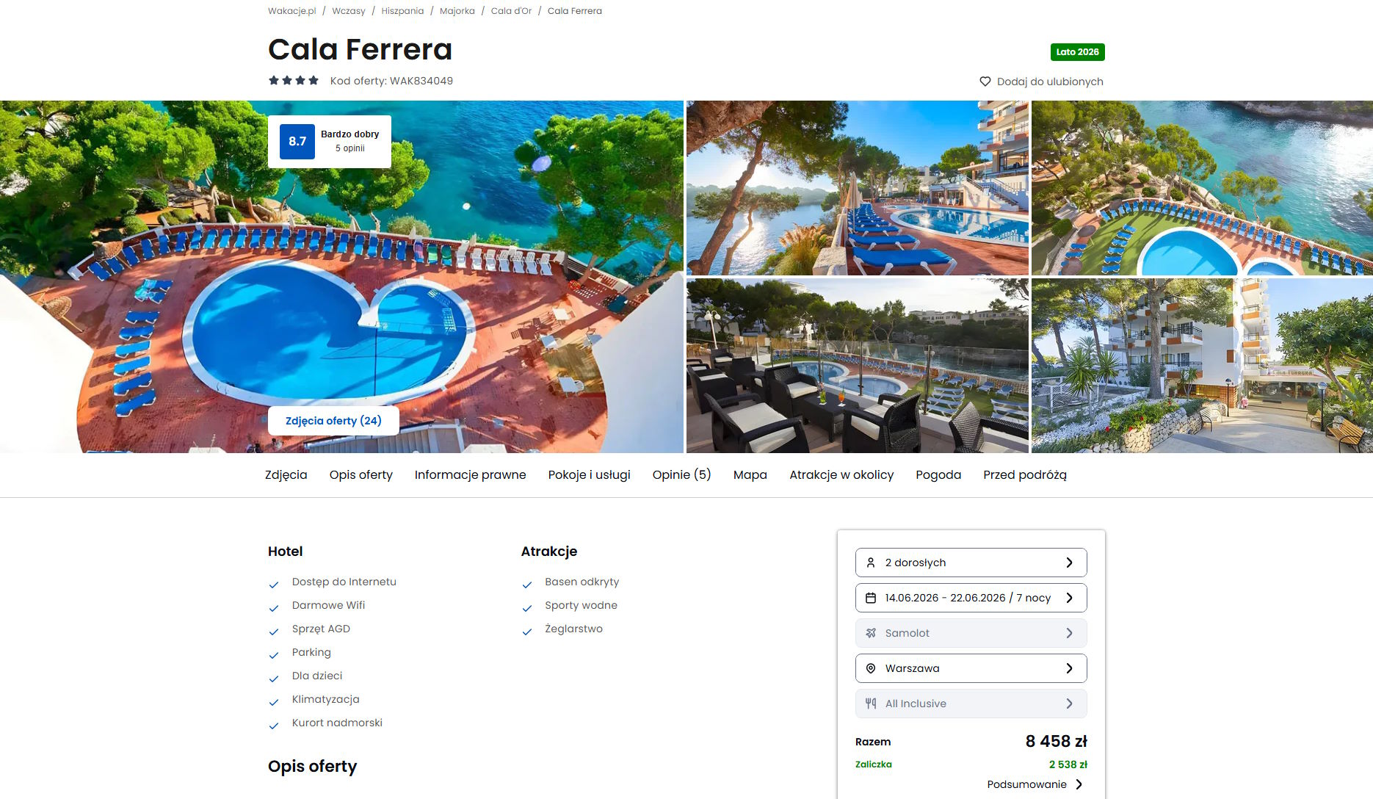
Task: Click the 8.7 rating score badge
Action: 297,142
